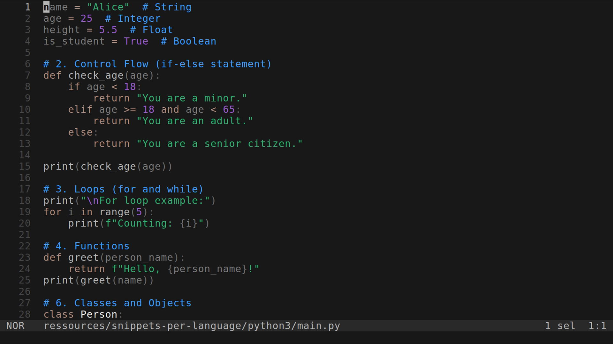The width and height of the screenshot is (613, 344).
Task: Click line number 7 next to check_age
Action: tap(27, 75)
